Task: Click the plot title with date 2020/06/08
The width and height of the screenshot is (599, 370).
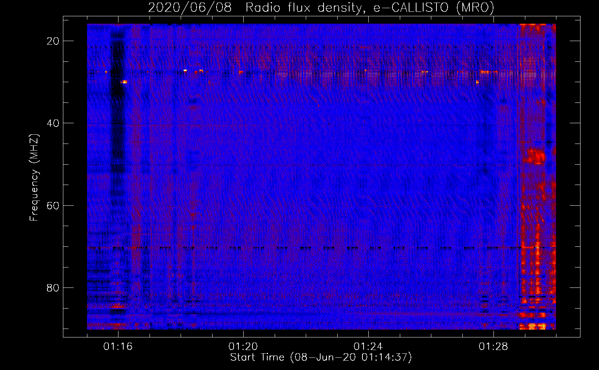Action: click(321, 8)
